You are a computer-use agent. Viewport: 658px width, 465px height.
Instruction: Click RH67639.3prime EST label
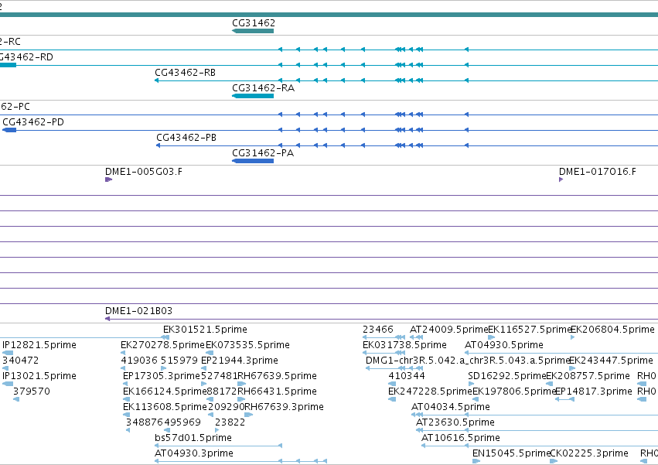(284, 407)
